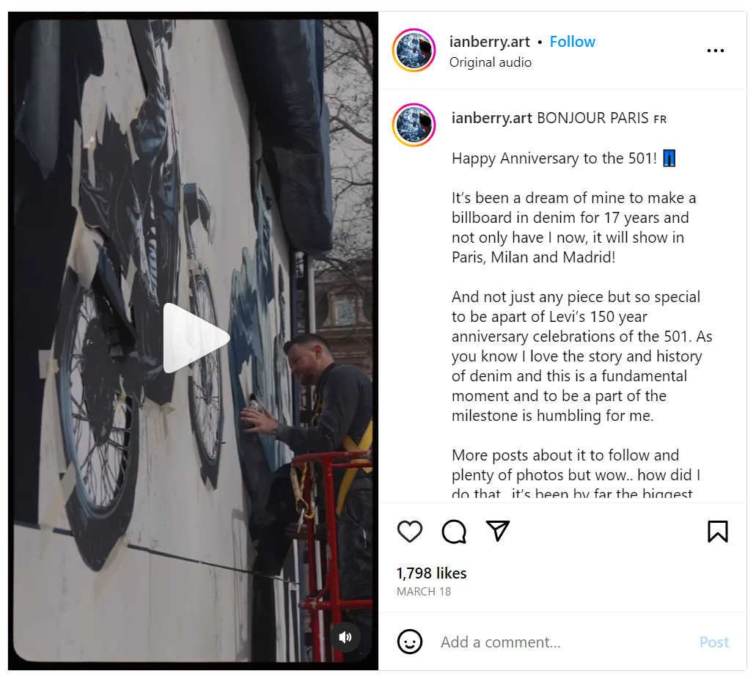This screenshot has height=679, width=756.
Task: View the 1,798 likes list
Action: point(431,573)
